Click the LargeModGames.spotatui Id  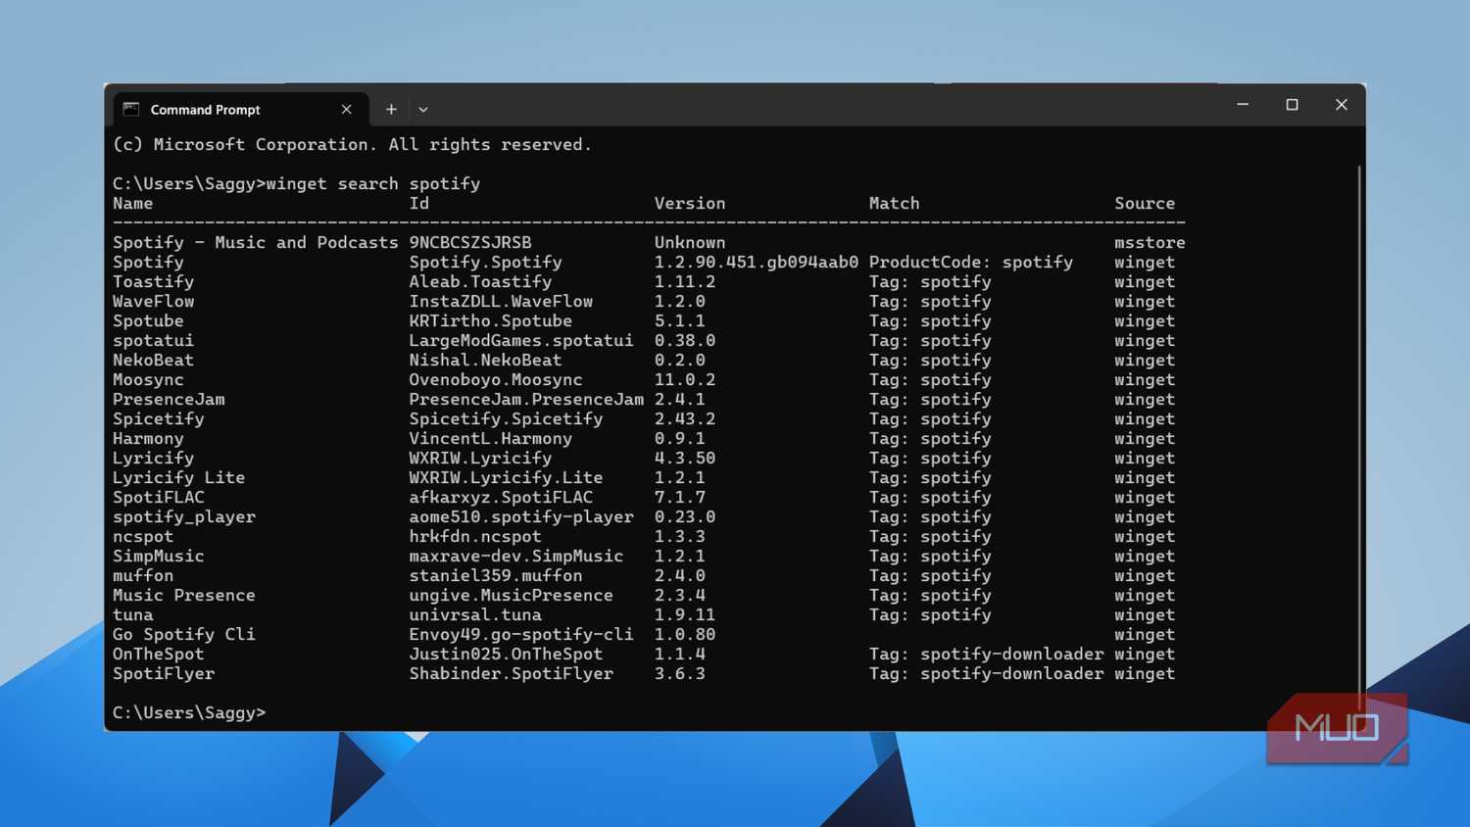[521, 340]
